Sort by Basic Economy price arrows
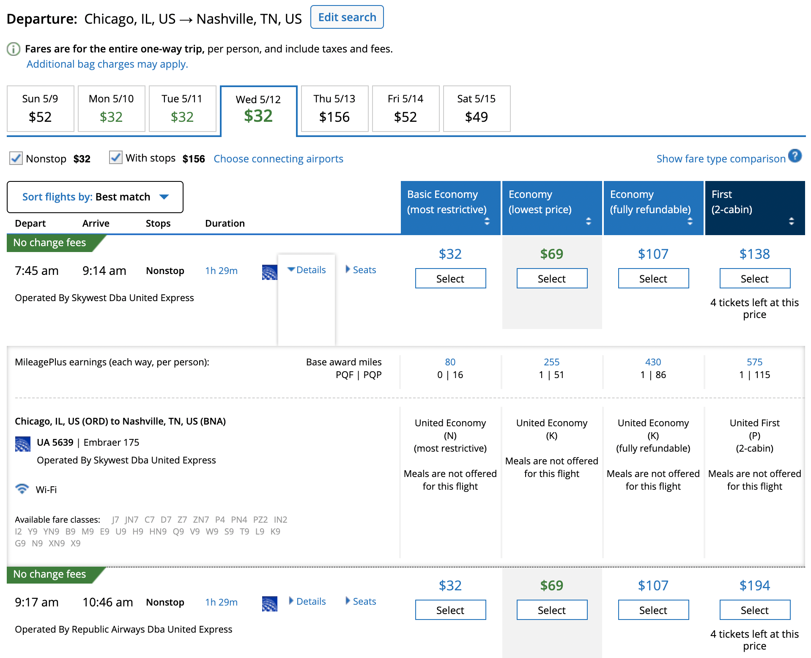 coord(487,221)
